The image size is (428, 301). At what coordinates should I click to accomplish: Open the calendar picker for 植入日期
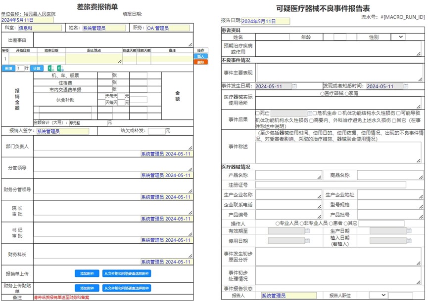pos(409,241)
